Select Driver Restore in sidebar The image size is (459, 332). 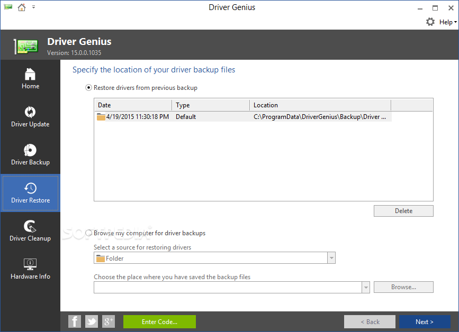click(30, 193)
